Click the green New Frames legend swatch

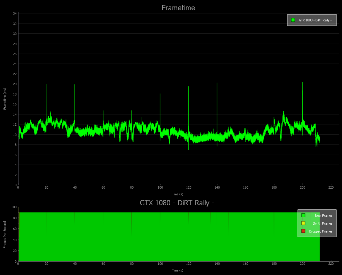point(303,215)
